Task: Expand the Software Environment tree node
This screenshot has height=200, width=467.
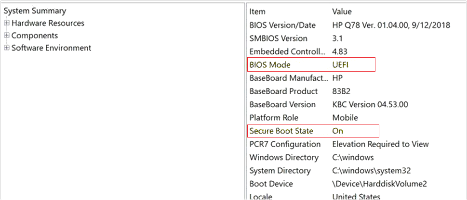Action: click(7, 48)
